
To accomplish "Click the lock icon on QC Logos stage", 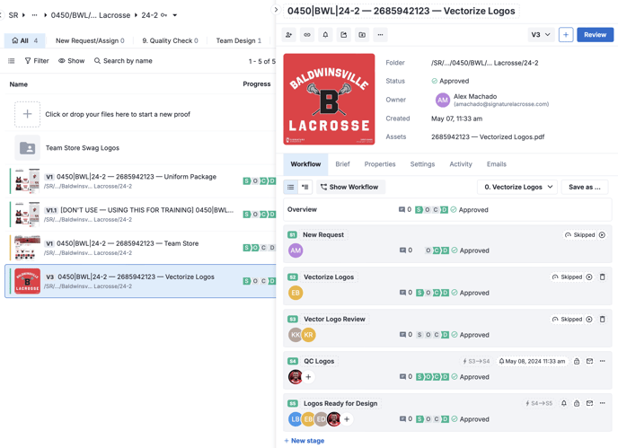I will pyautogui.click(x=577, y=362).
